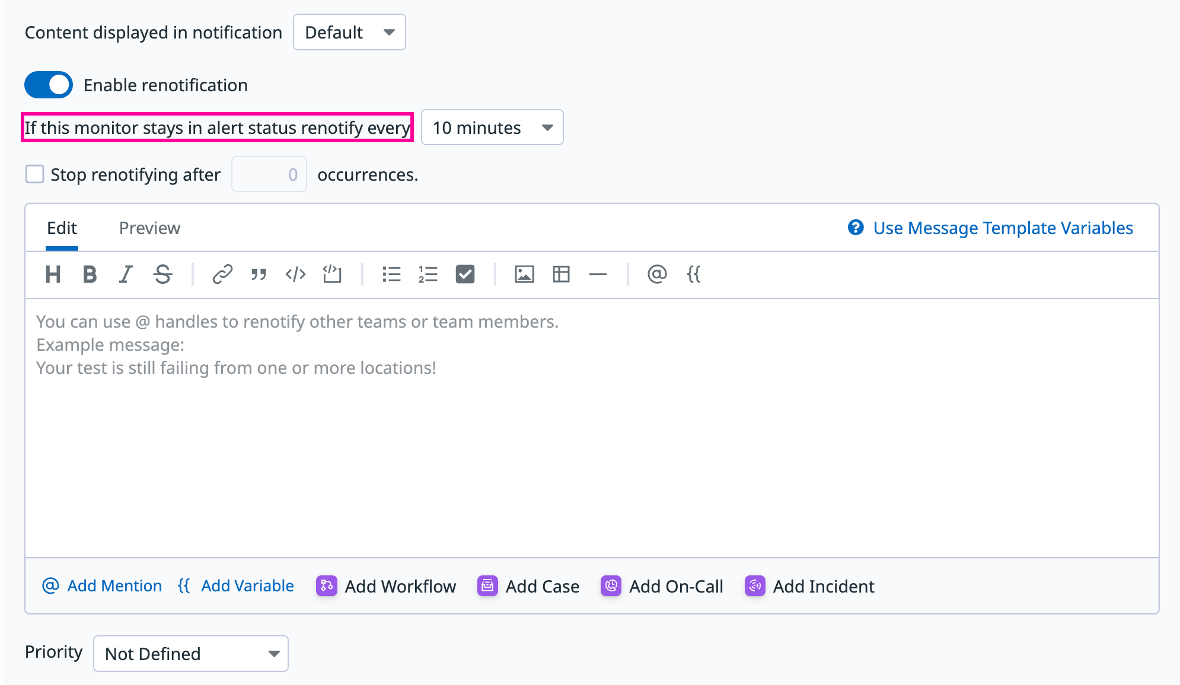Image resolution: width=1180 pixels, height=685 pixels.
Task: Click the Add Workflow button
Action: coord(386,586)
